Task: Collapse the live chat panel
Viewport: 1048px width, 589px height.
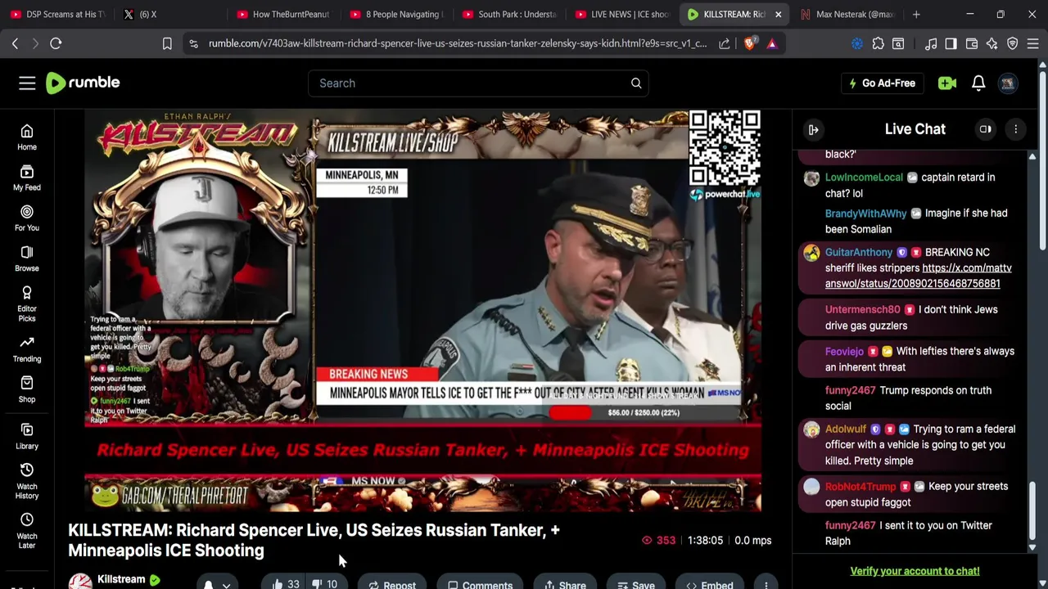Action: click(x=813, y=129)
